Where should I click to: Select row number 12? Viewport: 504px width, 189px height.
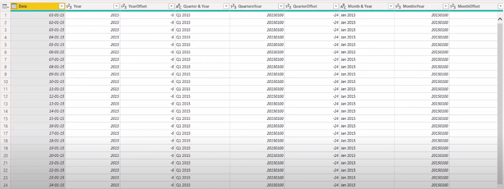[6, 96]
